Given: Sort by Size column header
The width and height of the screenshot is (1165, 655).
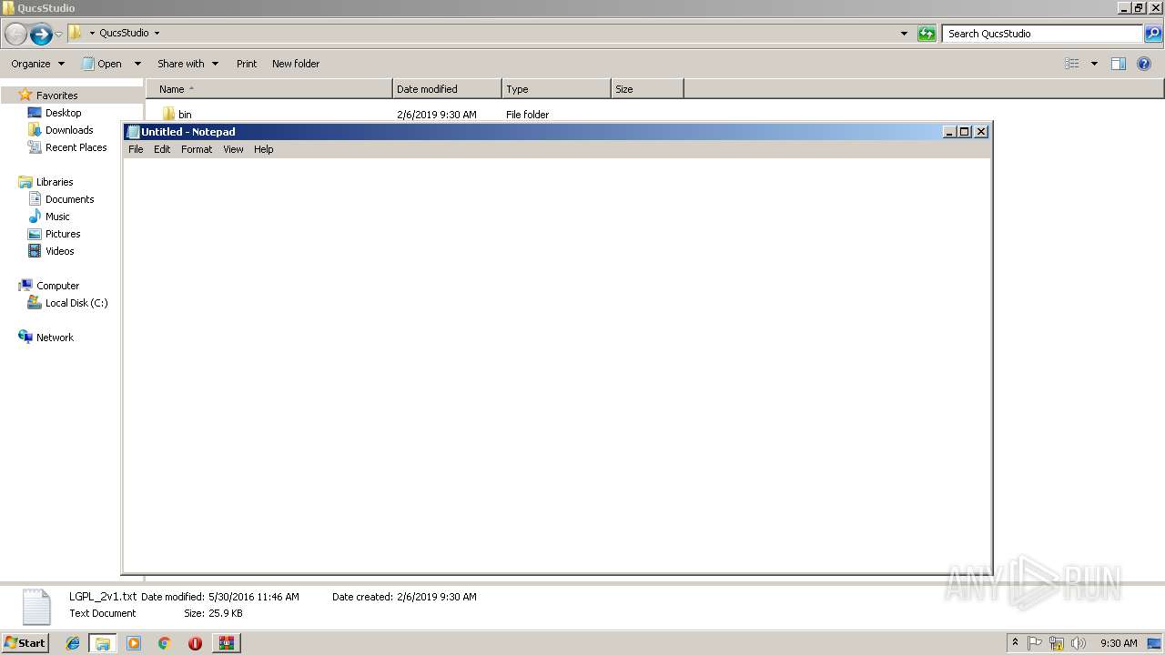Looking at the screenshot, I should (x=647, y=89).
